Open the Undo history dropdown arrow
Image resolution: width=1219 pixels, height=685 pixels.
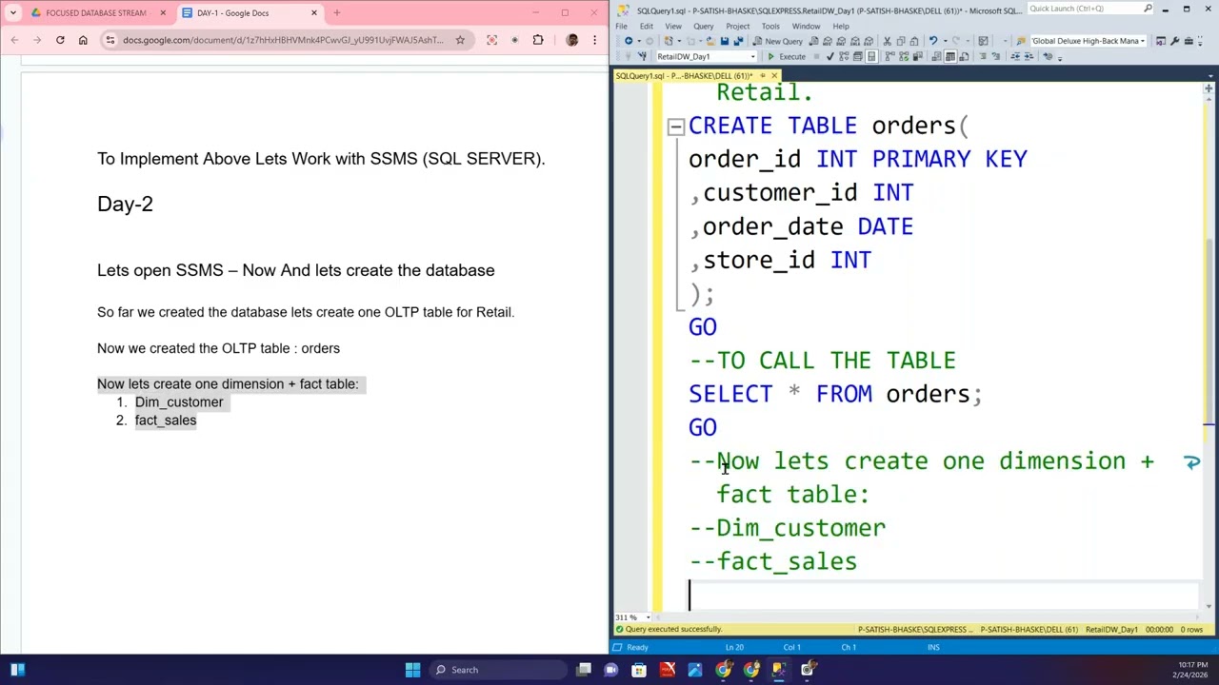(x=945, y=41)
